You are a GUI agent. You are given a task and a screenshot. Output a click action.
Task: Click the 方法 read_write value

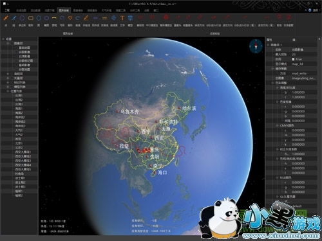click(x=304, y=73)
